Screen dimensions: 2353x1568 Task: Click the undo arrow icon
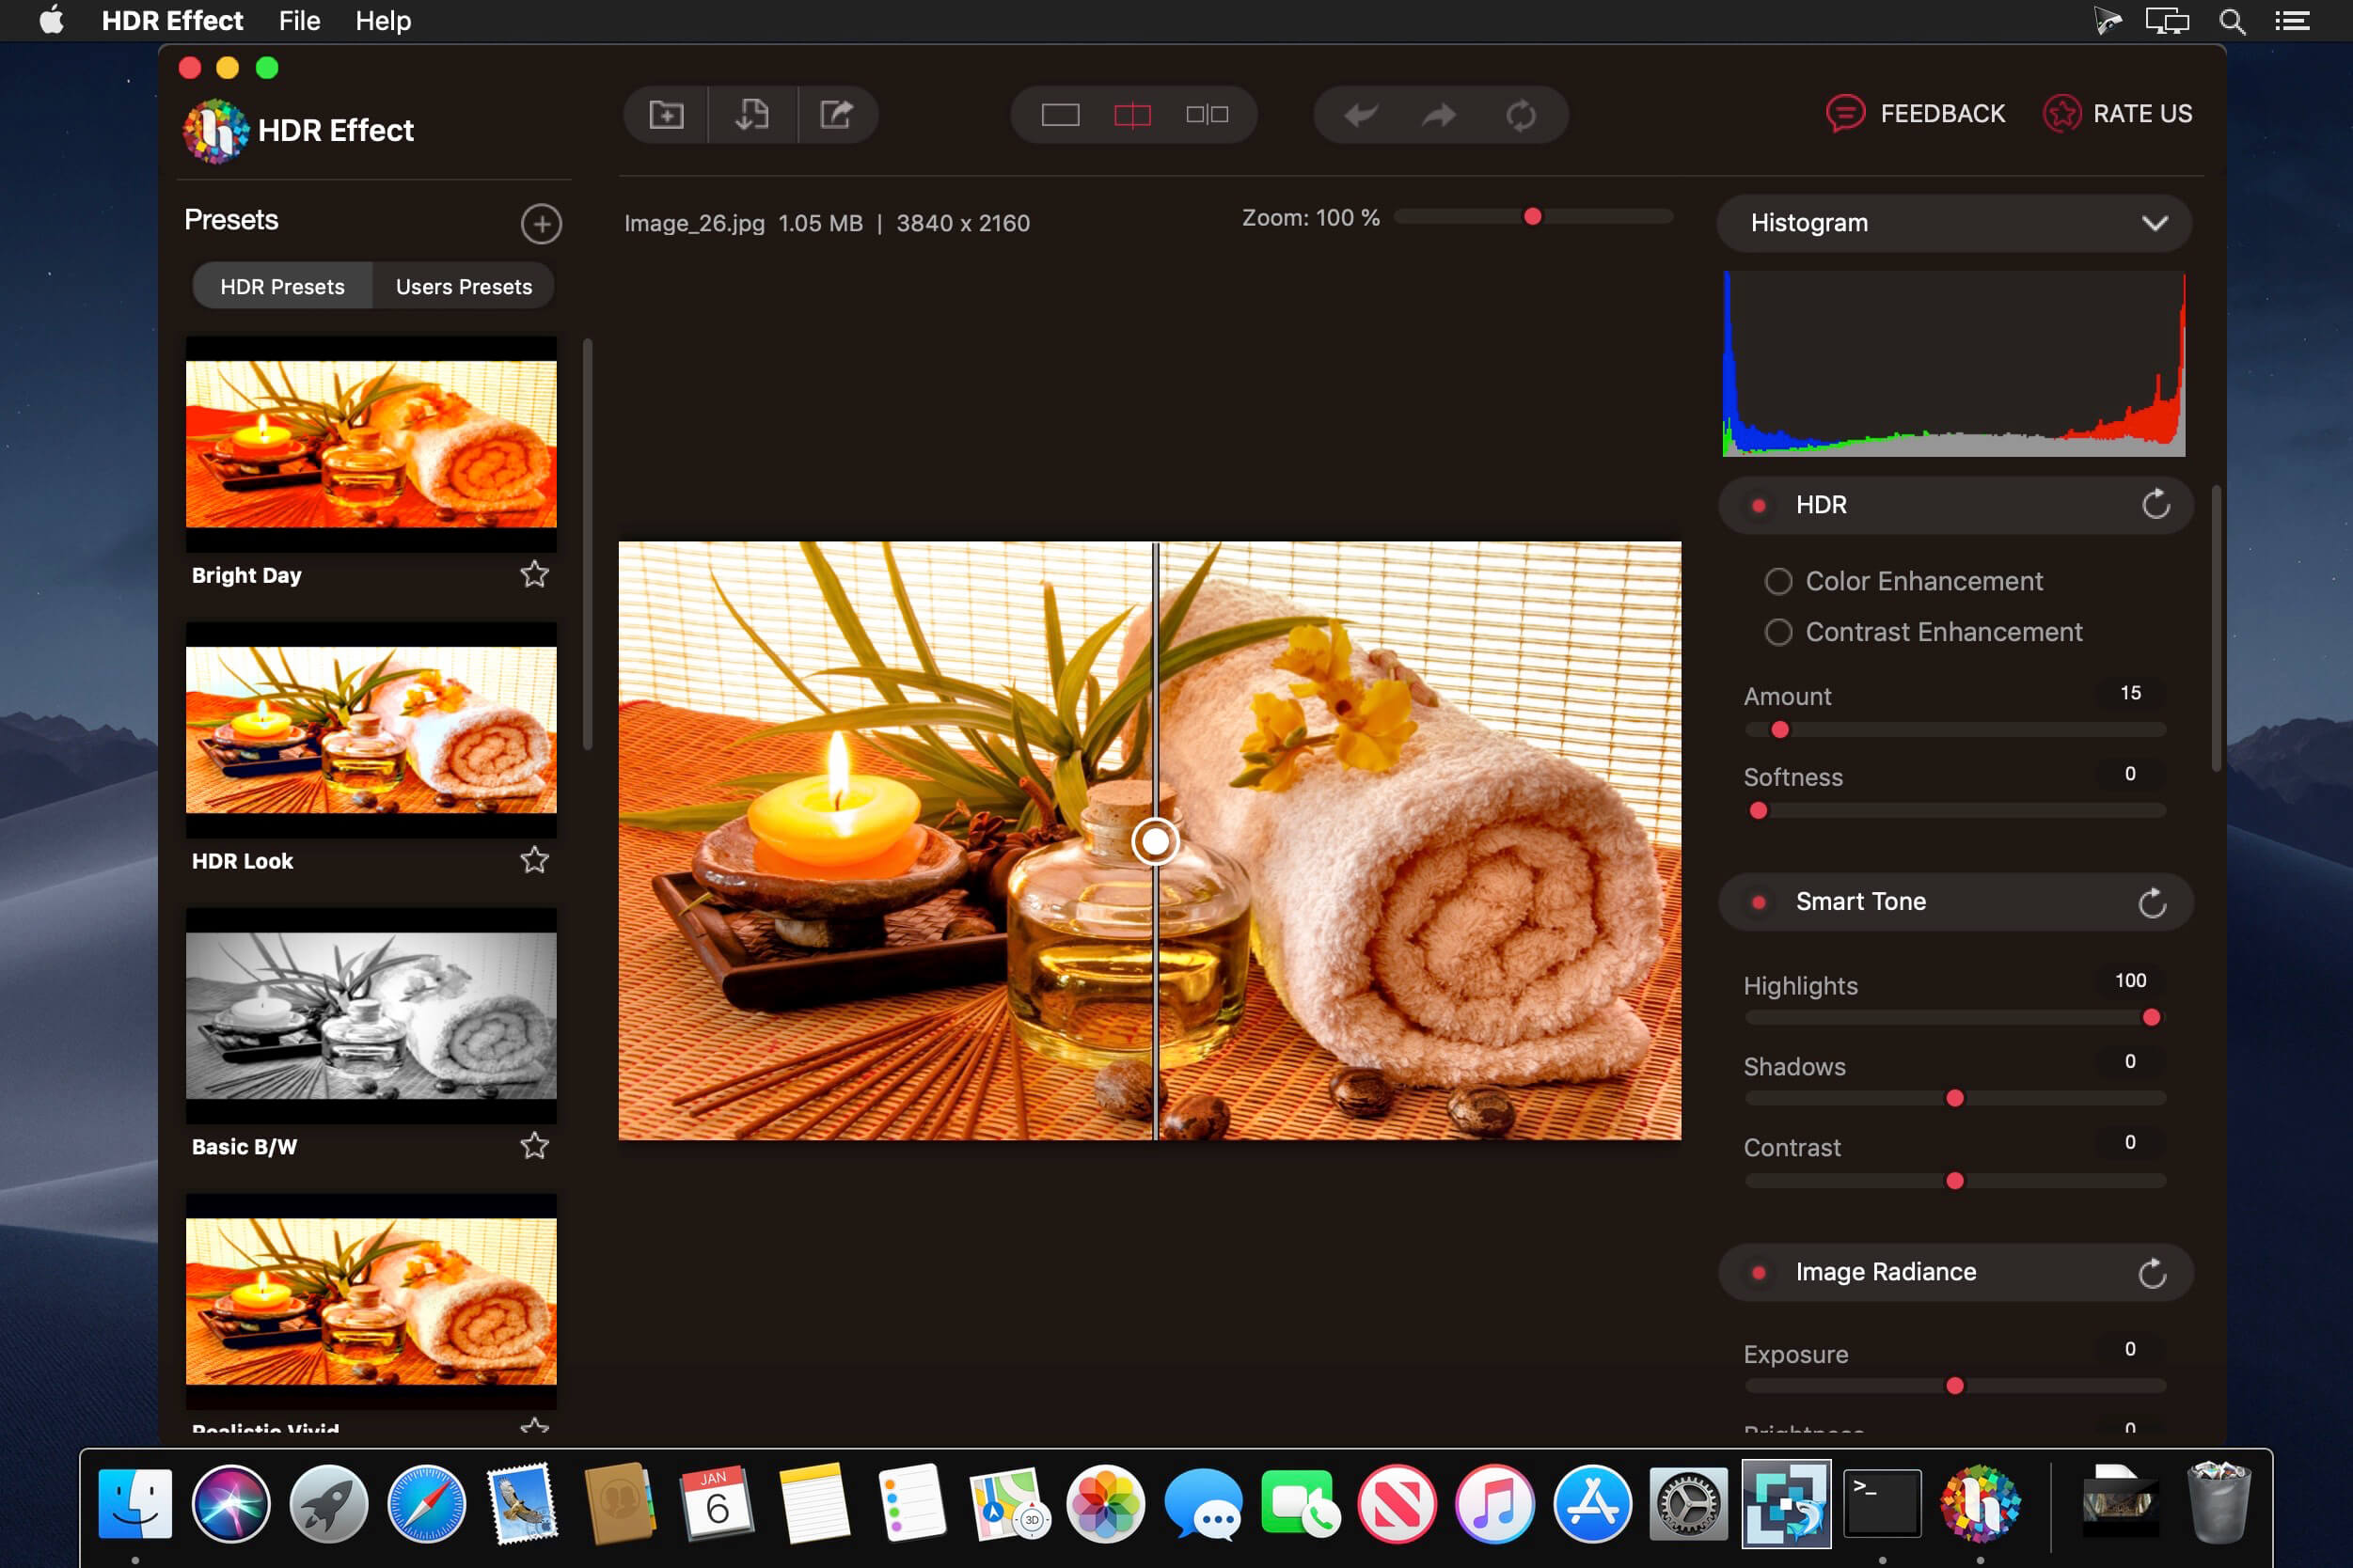pos(1361,115)
